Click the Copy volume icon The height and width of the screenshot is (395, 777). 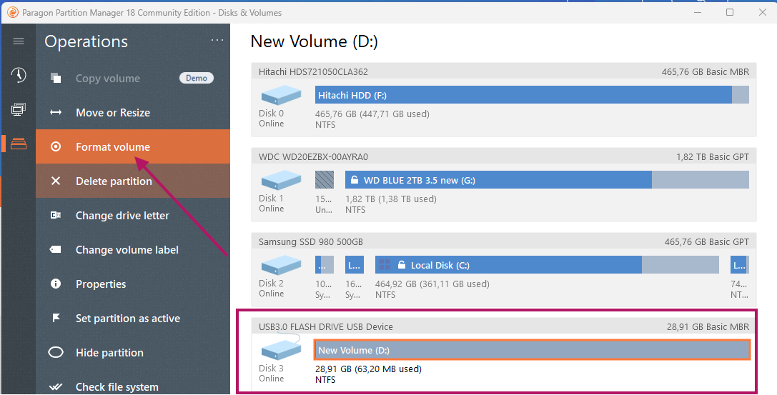[56, 78]
